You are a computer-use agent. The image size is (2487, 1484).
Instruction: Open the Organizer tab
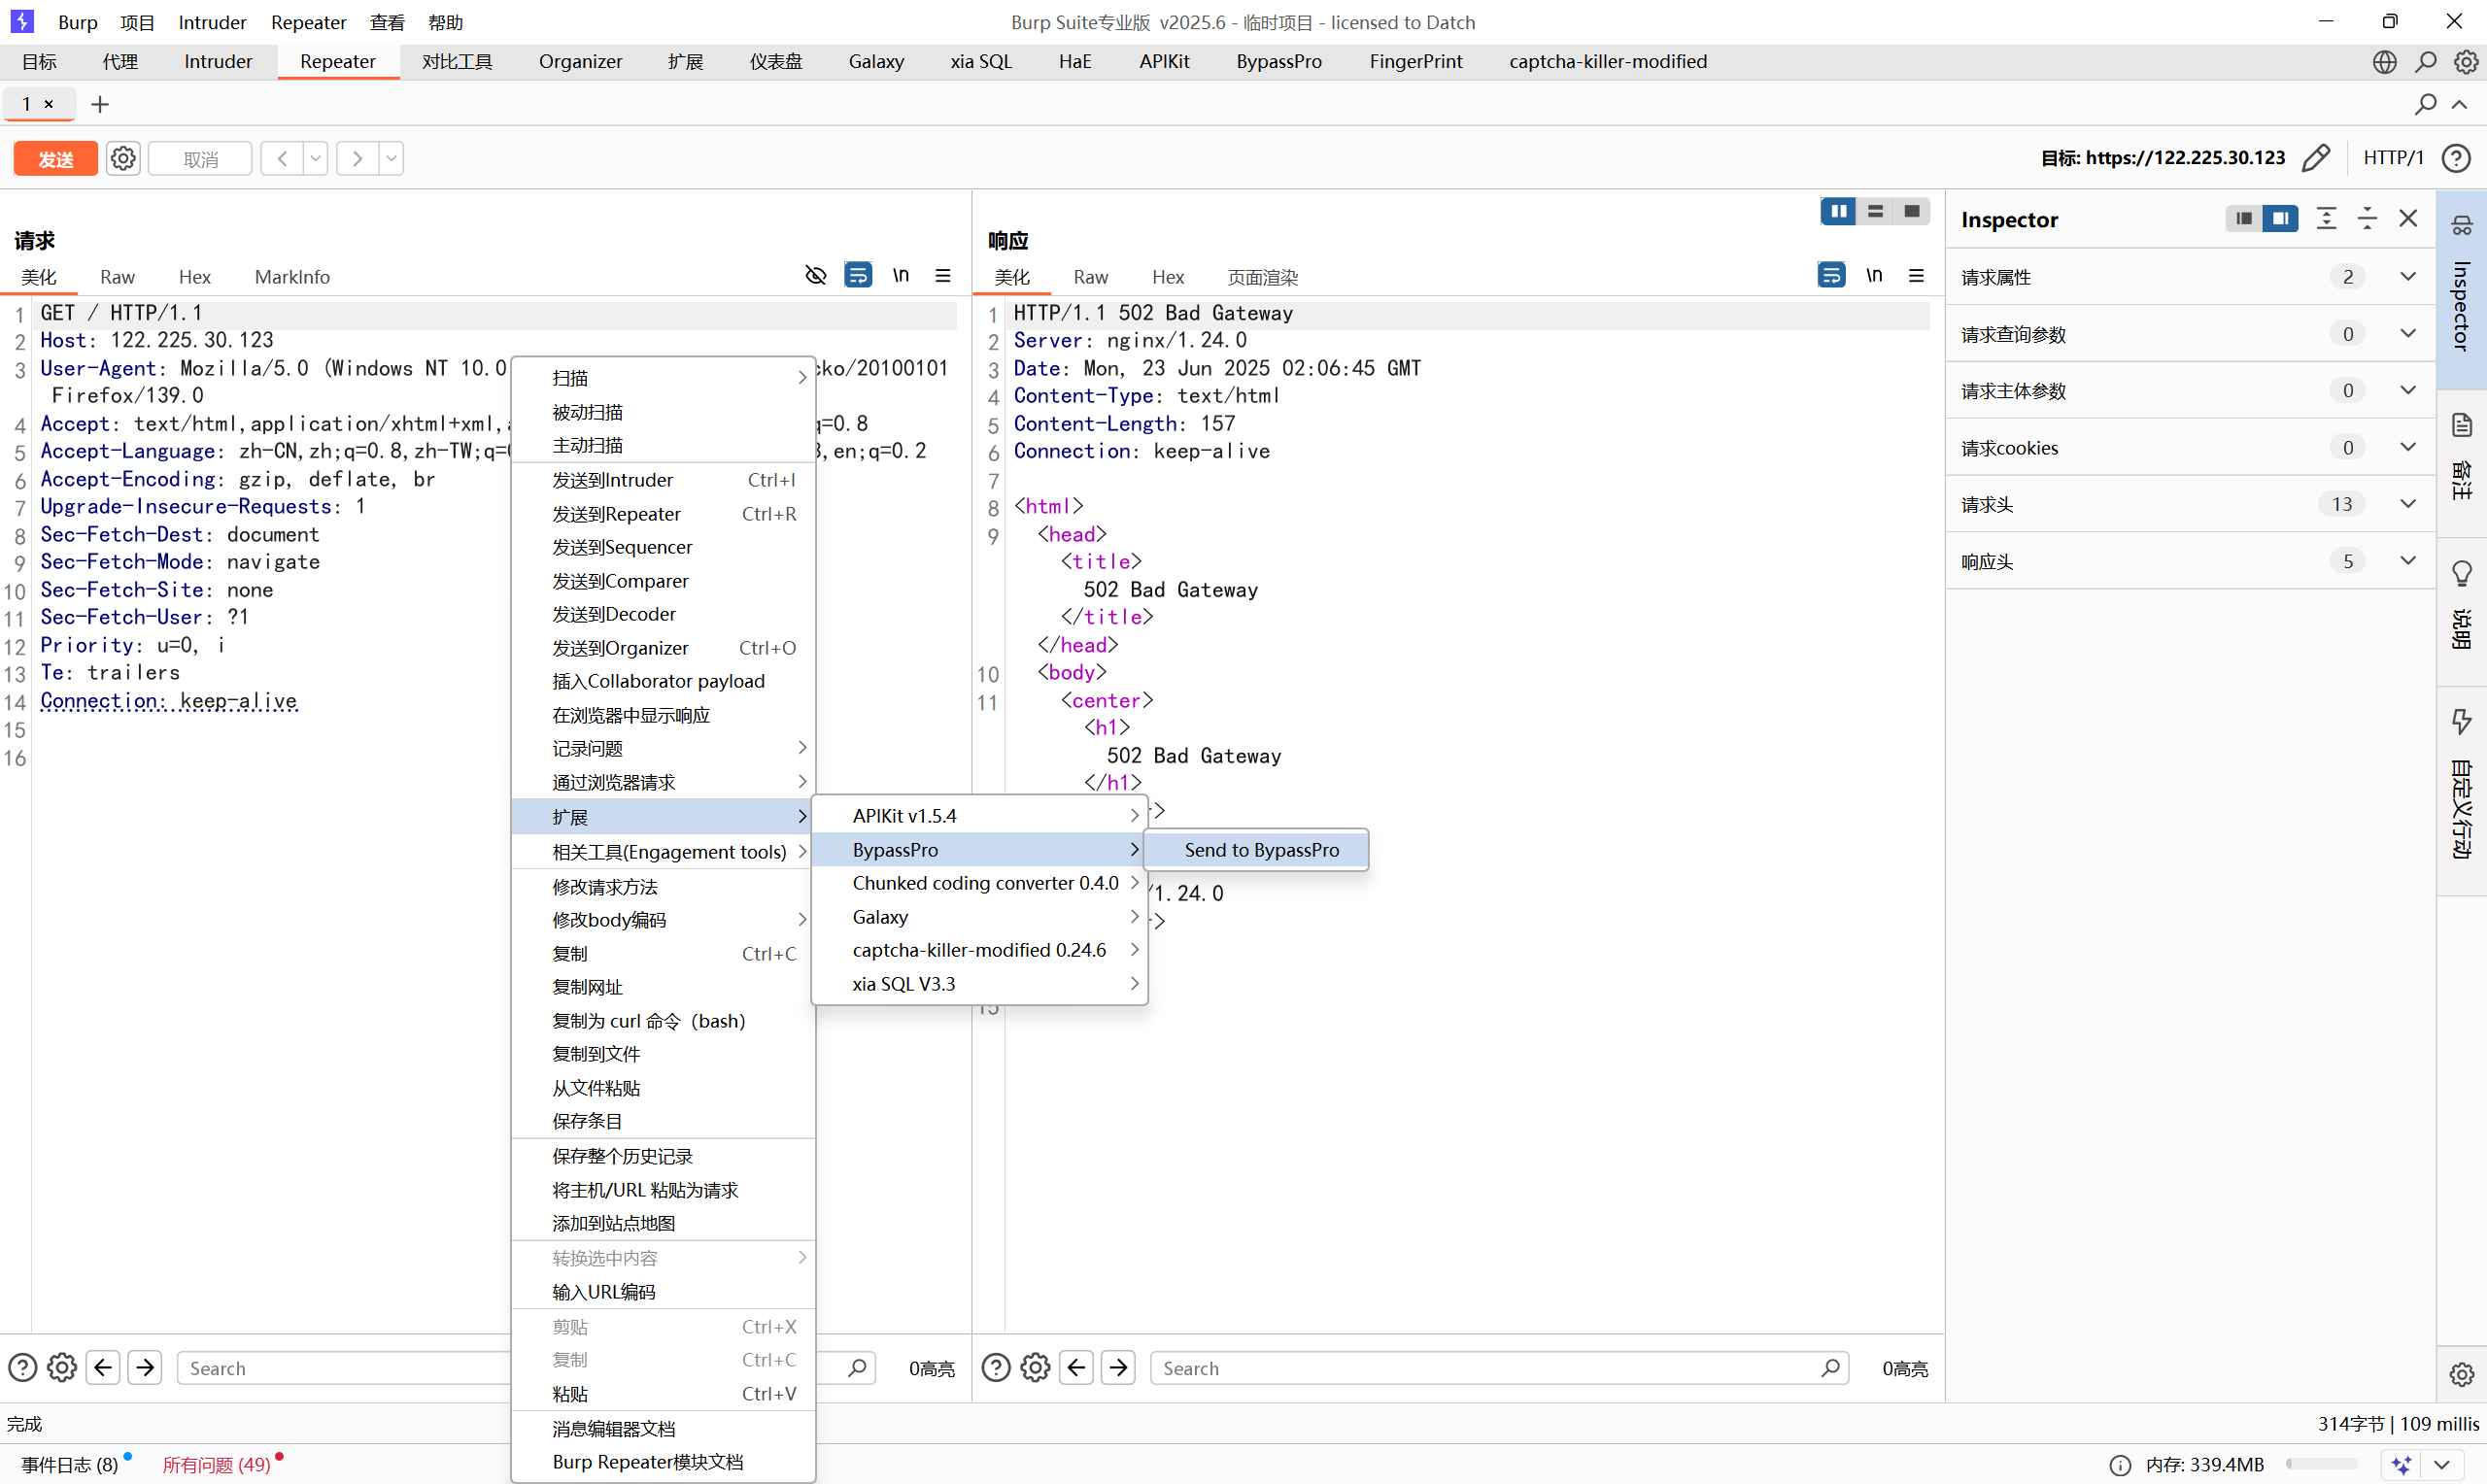pos(580,62)
